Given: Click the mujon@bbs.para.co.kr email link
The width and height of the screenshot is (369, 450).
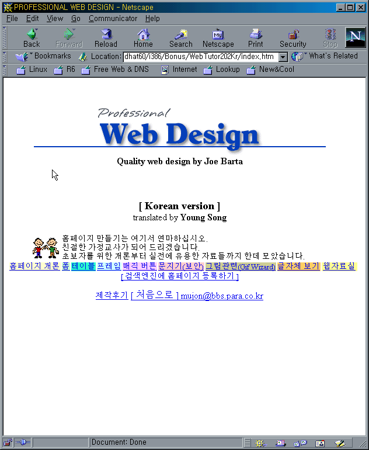Looking at the screenshot, I should 222,296.
